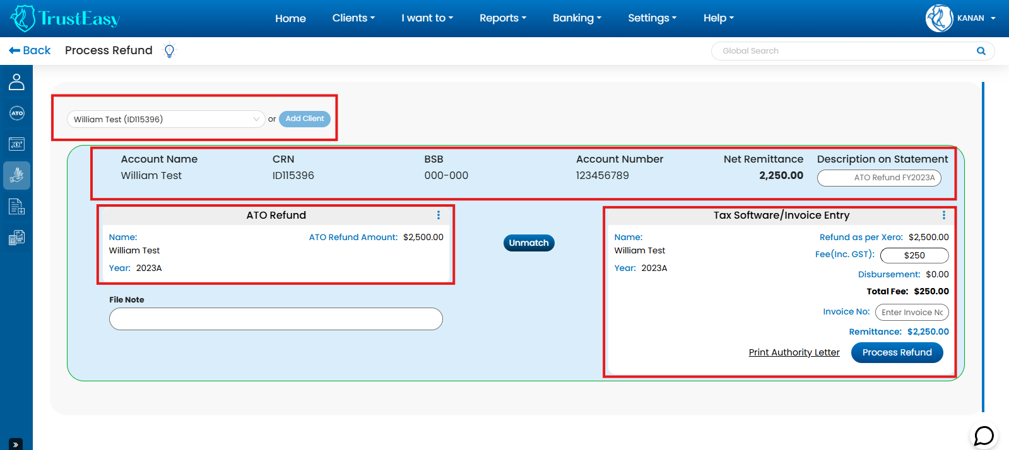This screenshot has height=450, width=1009.
Task: Open the William Test client dropdown
Action: pos(165,119)
